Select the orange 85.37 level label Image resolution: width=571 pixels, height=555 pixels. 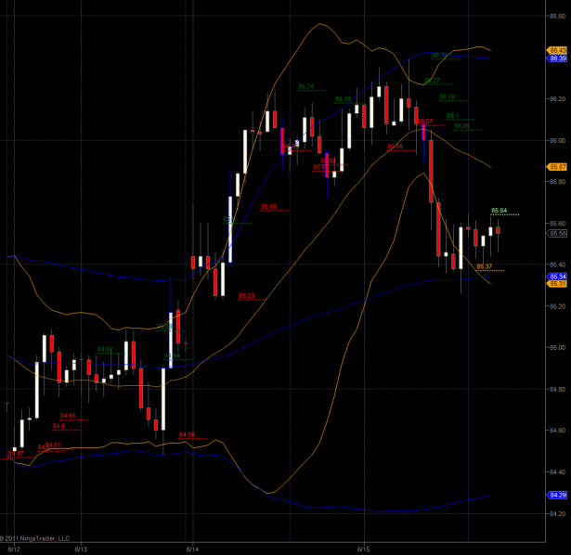tap(484, 266)
